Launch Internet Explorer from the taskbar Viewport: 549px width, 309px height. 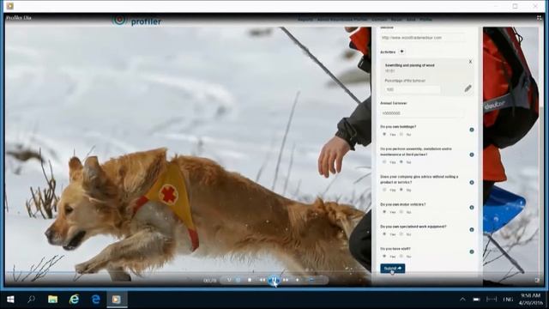(75, 300)
